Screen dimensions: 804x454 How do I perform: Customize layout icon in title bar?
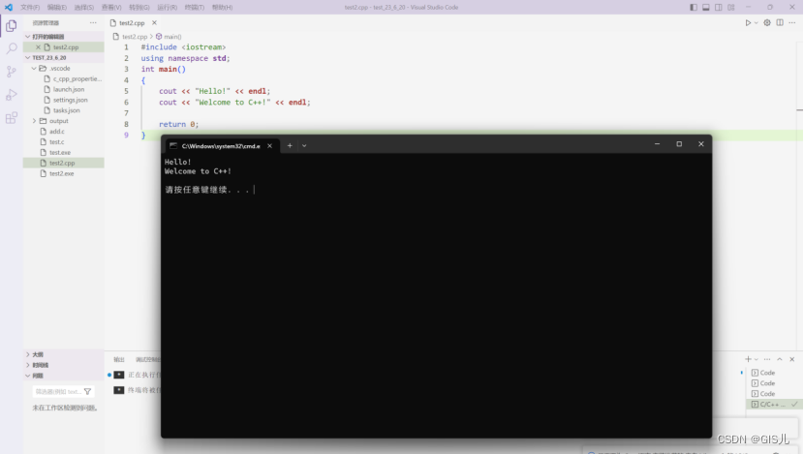(x=731, y=7)
